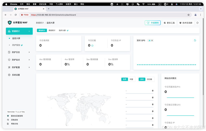Screen dimensions: 206x131
Task: Open 技术交流群 button
Action: point(186,23)
